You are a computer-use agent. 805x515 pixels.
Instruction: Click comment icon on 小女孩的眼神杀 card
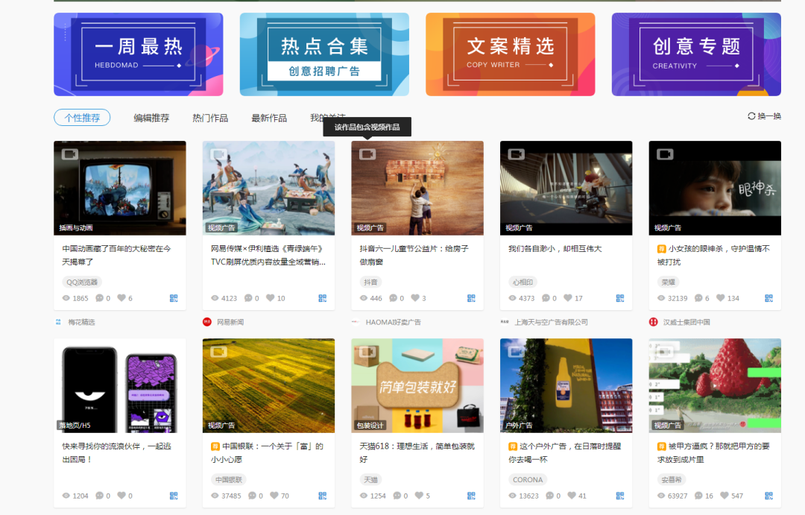tap(698, 298)
